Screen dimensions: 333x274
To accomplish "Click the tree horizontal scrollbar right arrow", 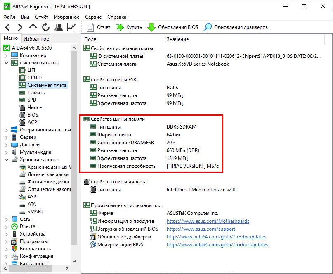I will click(x=67, y=269).
